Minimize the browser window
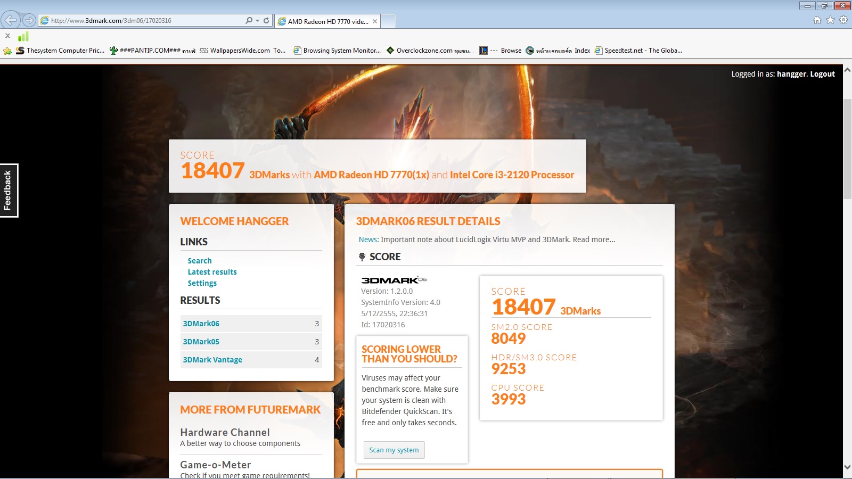The height and width of the screenshot is (479, 852). 807,5
